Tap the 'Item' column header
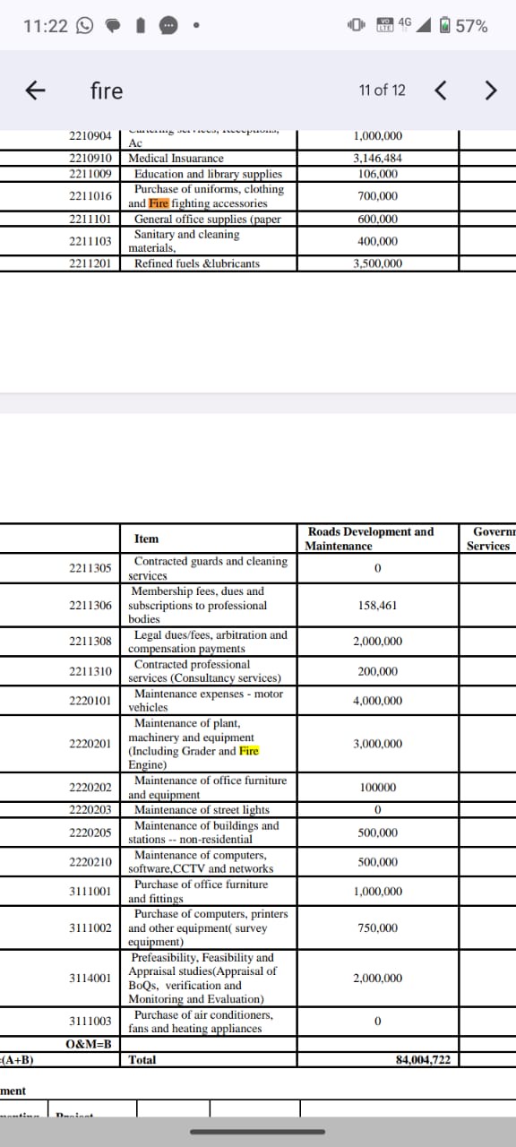This screenshot has width=516, height=1147. (146, 539)
